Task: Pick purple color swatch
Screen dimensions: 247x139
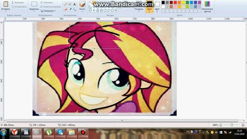Action: (x=200, y=2)
